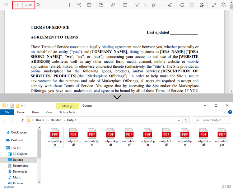Viewport: 233px width, 190px height.
Task: Click Output in address breadcrumb
Action: (x=72, y=120)
